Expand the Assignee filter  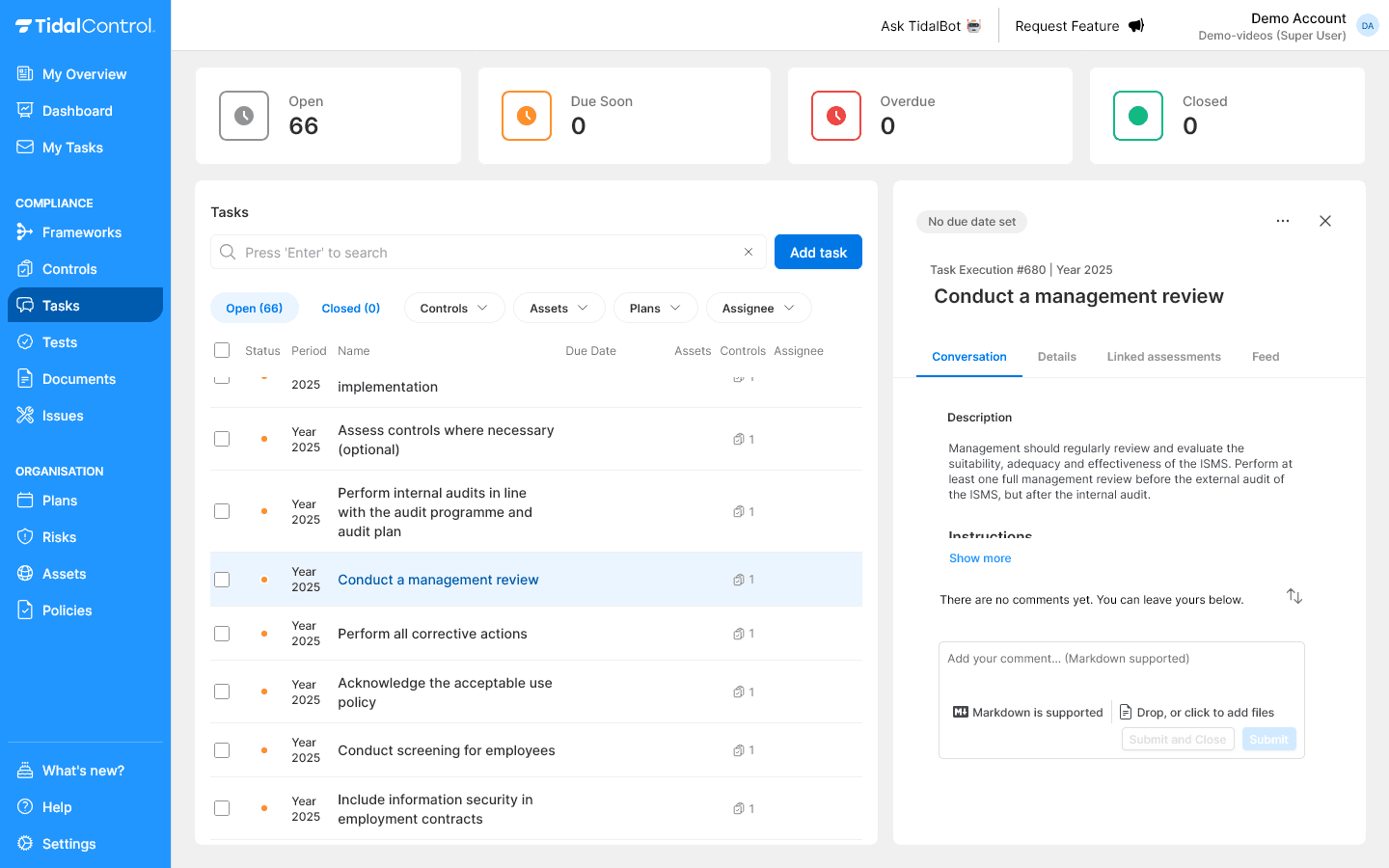click(x=758, y=308)
